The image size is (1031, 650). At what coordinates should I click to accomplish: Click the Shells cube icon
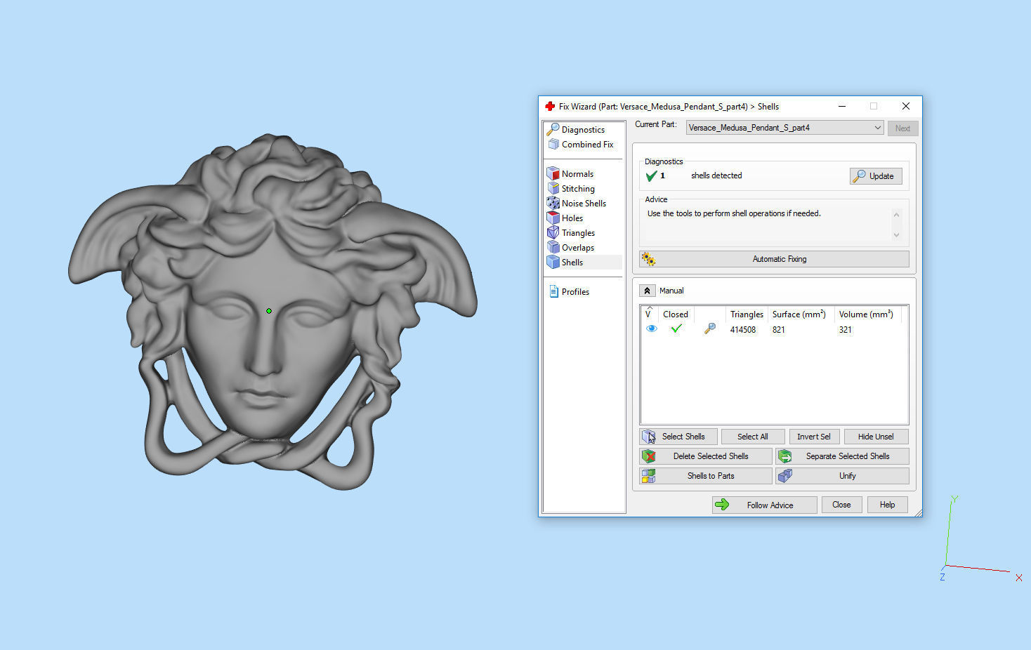pyautogui.click(x=553, y=262)
